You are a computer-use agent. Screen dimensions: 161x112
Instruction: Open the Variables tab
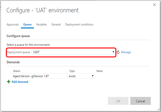(x=41, y=24)
